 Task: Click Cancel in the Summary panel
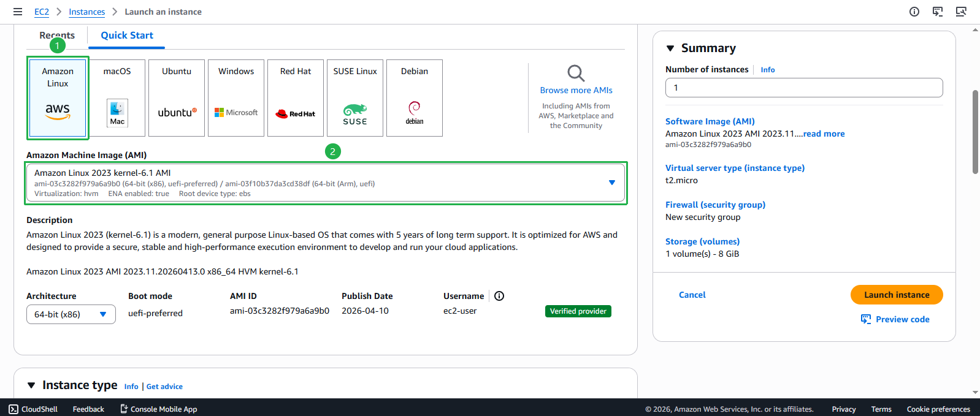click(x=692, y=295)
